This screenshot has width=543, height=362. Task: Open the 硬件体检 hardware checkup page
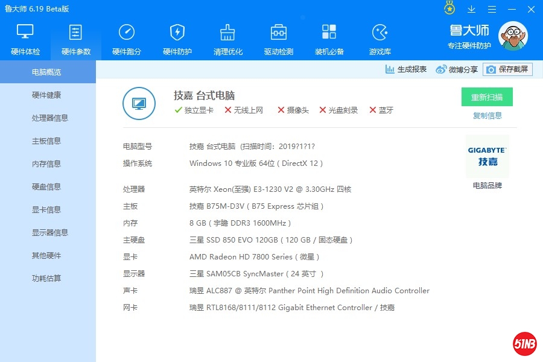25,39
